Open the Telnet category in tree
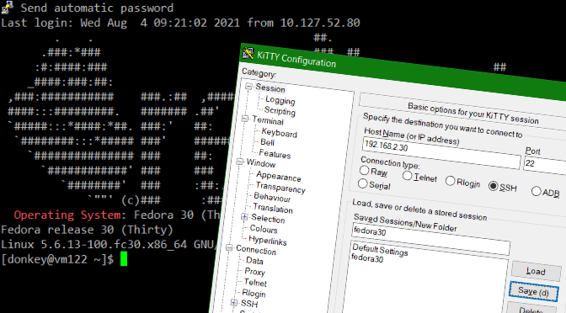The width and height of the screenshot is (566, 313). tap(255, 282)
